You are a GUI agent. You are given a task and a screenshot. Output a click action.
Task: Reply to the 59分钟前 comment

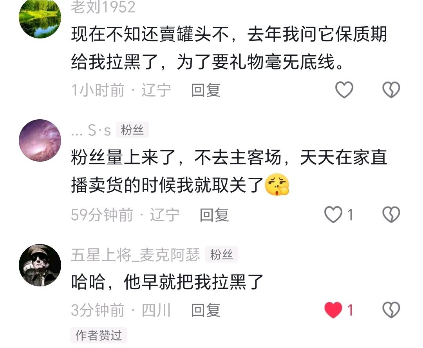pyautogui.click(x=214, y=215)
